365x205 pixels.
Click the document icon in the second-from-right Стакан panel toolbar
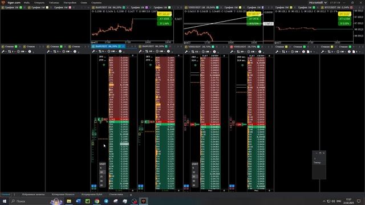click(308, 51)
